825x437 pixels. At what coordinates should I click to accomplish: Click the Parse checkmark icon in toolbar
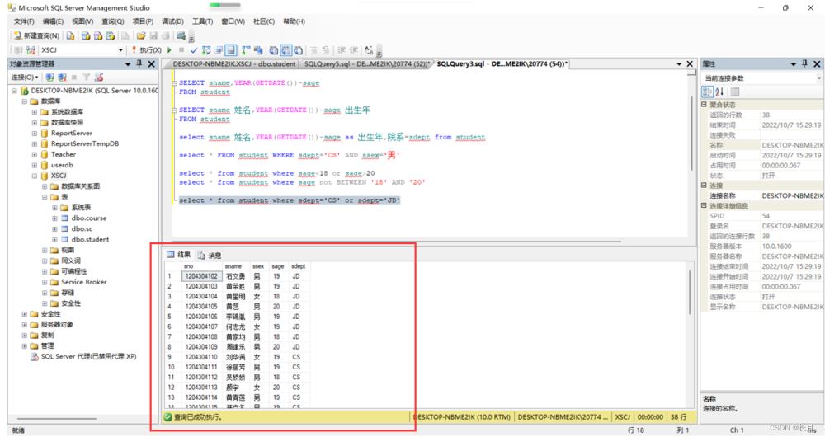tap(194, 50)
